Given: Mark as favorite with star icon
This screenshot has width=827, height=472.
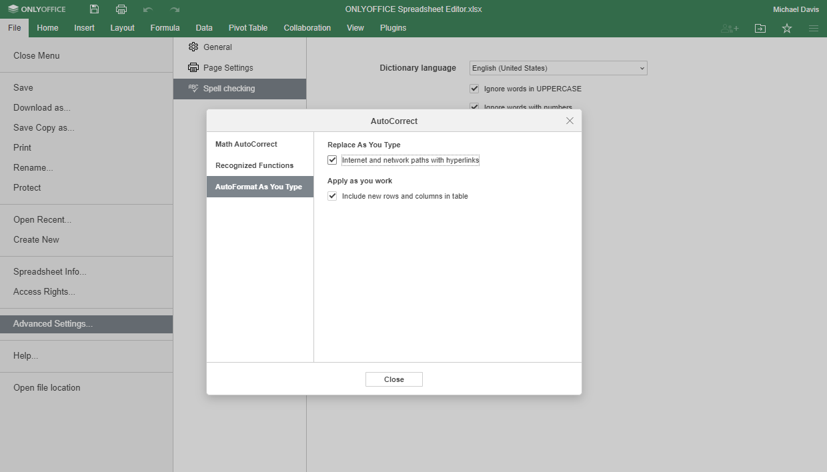Looking at the screenshot, I should point(787,28).
